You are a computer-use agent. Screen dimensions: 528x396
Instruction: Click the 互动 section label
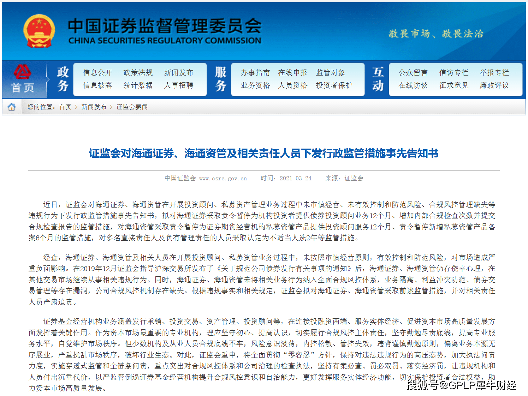(378, 79)
